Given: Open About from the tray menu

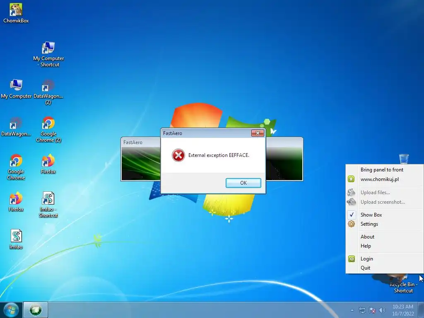Looking at the screenshot, I should (x=385, y=236).
